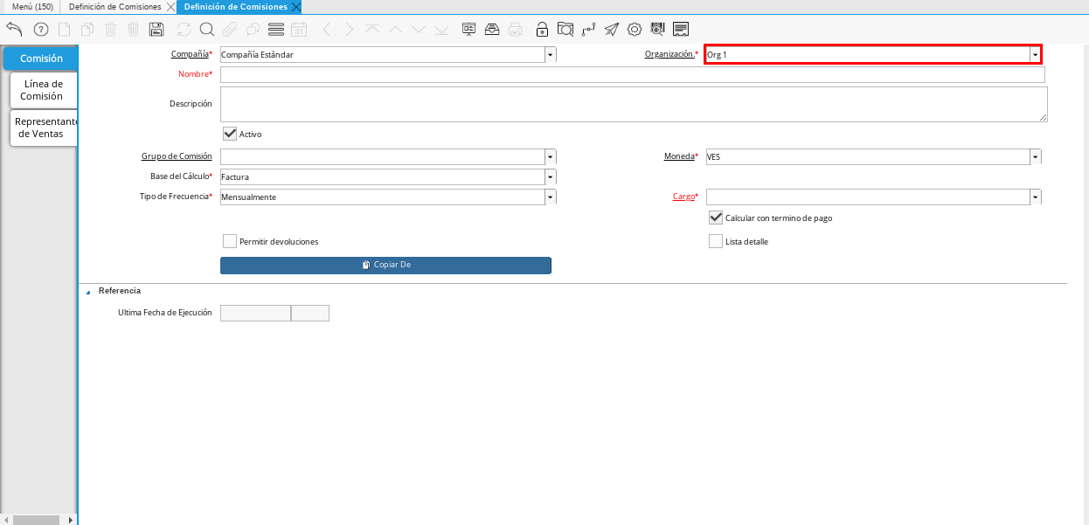
Task: Switch to first Definición de Comisiones tab
Action: (x=114, y=6)
